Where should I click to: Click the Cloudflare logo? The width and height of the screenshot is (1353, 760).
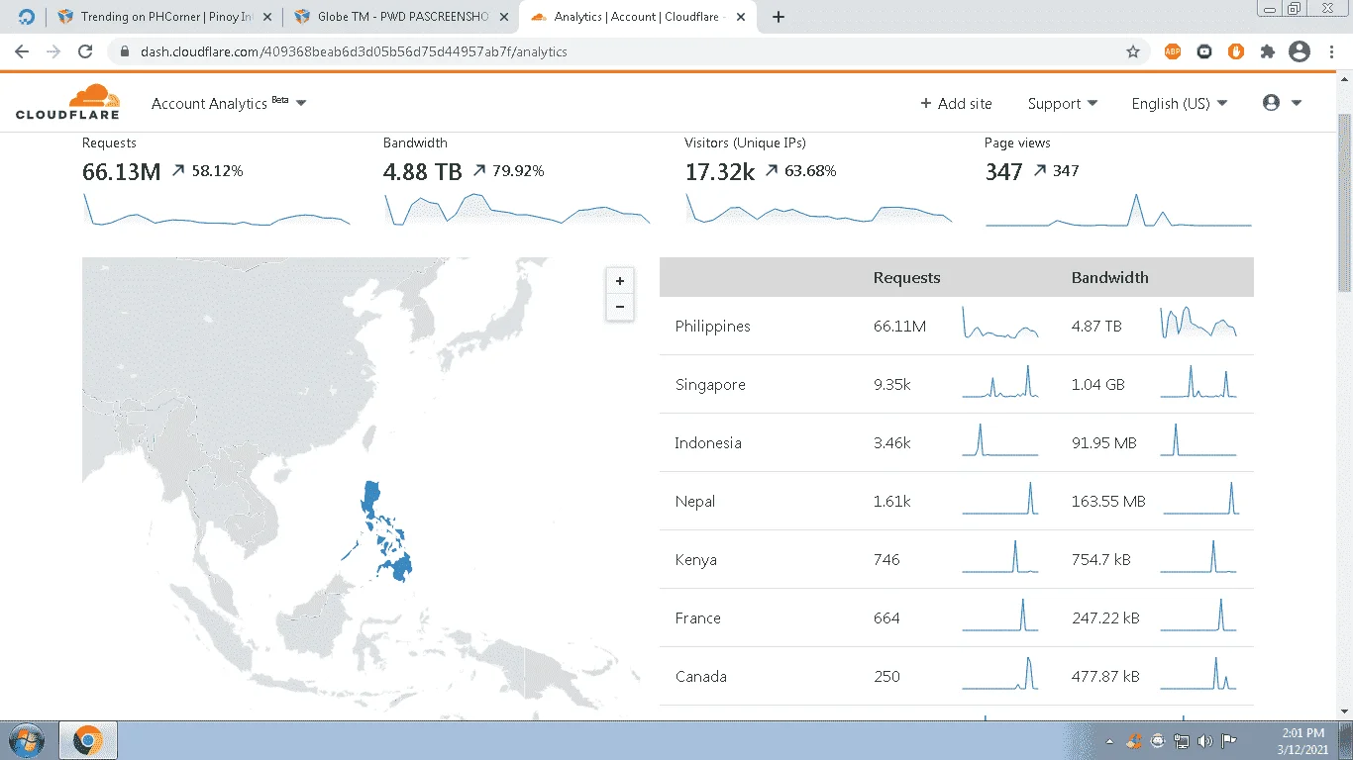pyautogui.click(x=68, y=102)
